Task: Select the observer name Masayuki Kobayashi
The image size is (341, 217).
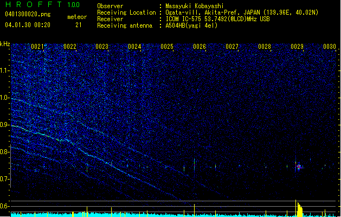Action: pos(195,6)
